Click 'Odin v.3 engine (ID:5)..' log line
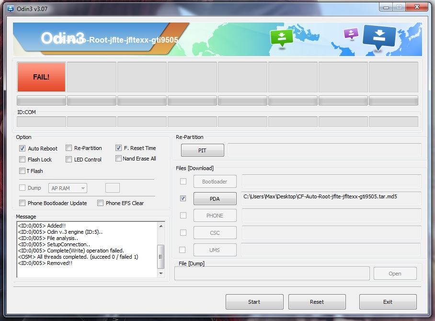The height and width of the screenshot is (321, 435). [60, 232]
